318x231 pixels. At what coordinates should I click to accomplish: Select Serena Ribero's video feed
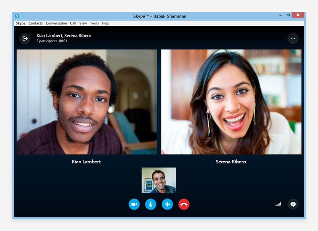[231, 102]
